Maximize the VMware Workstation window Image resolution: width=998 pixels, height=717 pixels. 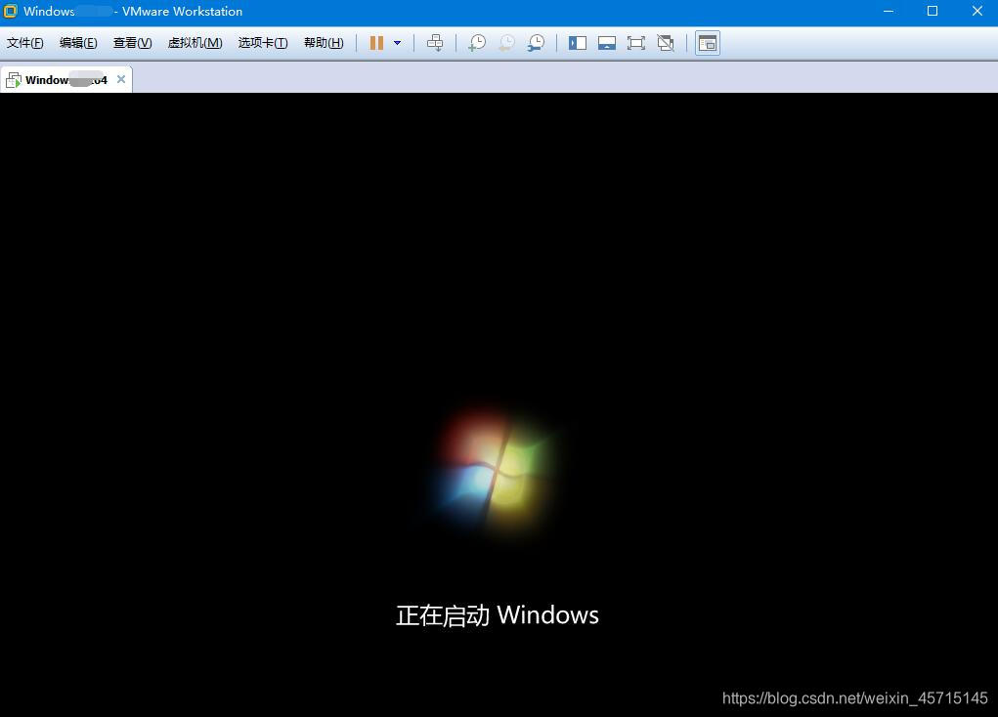(933, 11)
